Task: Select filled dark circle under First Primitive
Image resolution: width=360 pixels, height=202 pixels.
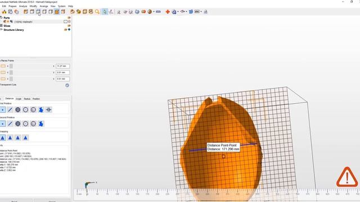Action: tap(17, 110)
